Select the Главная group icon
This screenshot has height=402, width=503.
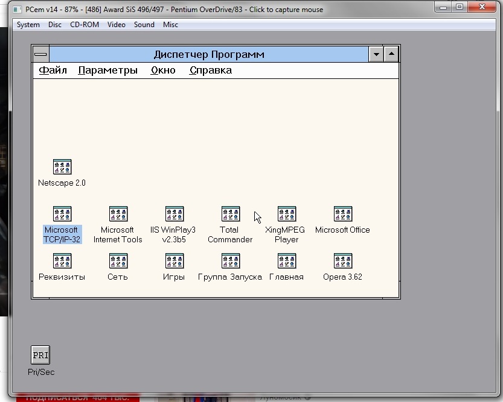(286, 261)
